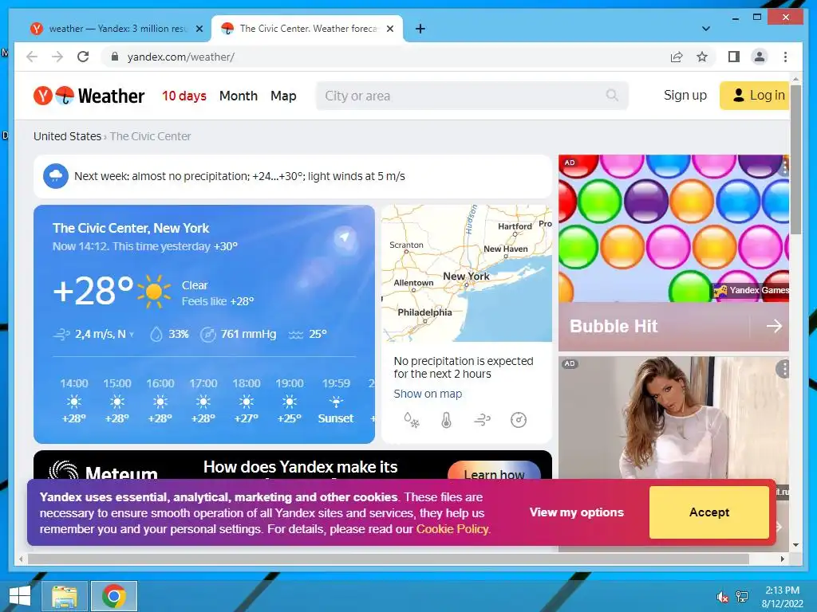Click the Show on map link
This screenshot has height=612, width=817.
[428, 394]
